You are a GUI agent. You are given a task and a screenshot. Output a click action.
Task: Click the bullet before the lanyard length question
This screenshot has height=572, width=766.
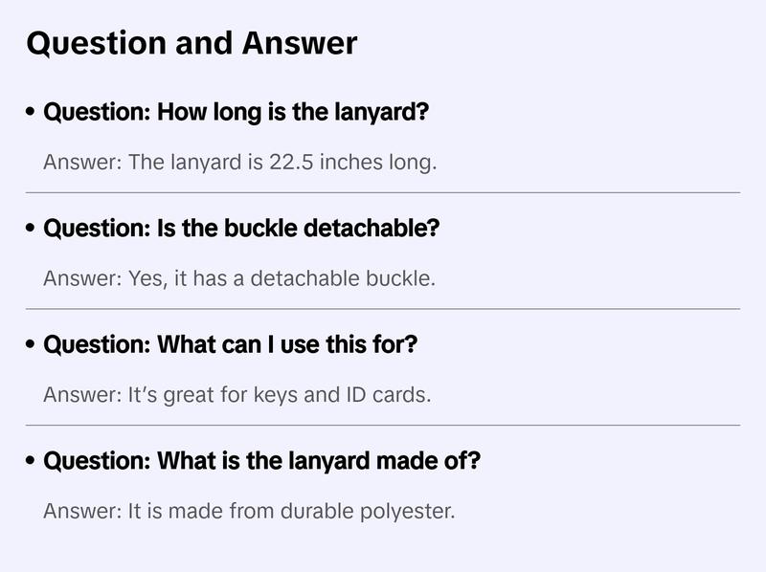(32, 113)
